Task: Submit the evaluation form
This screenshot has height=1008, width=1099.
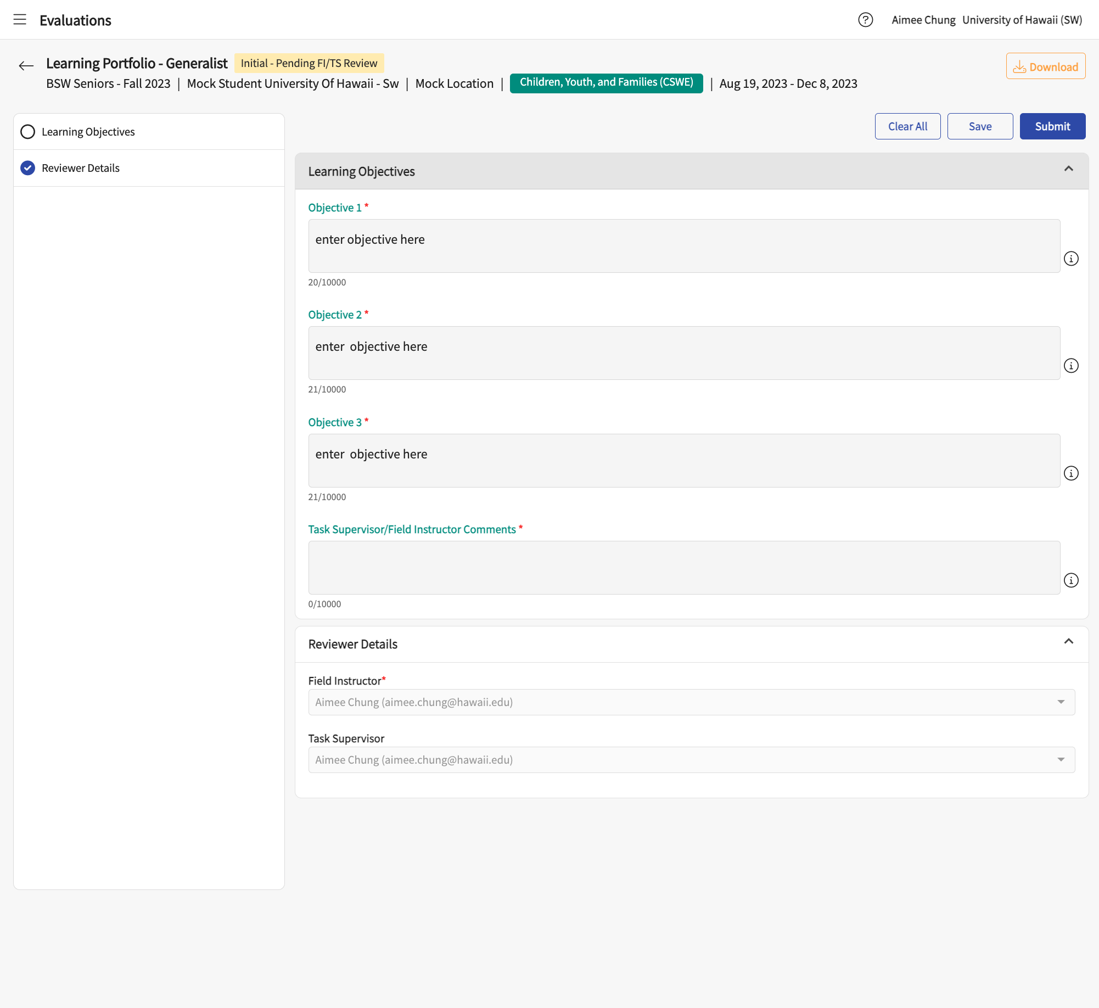Action: 1052,126
